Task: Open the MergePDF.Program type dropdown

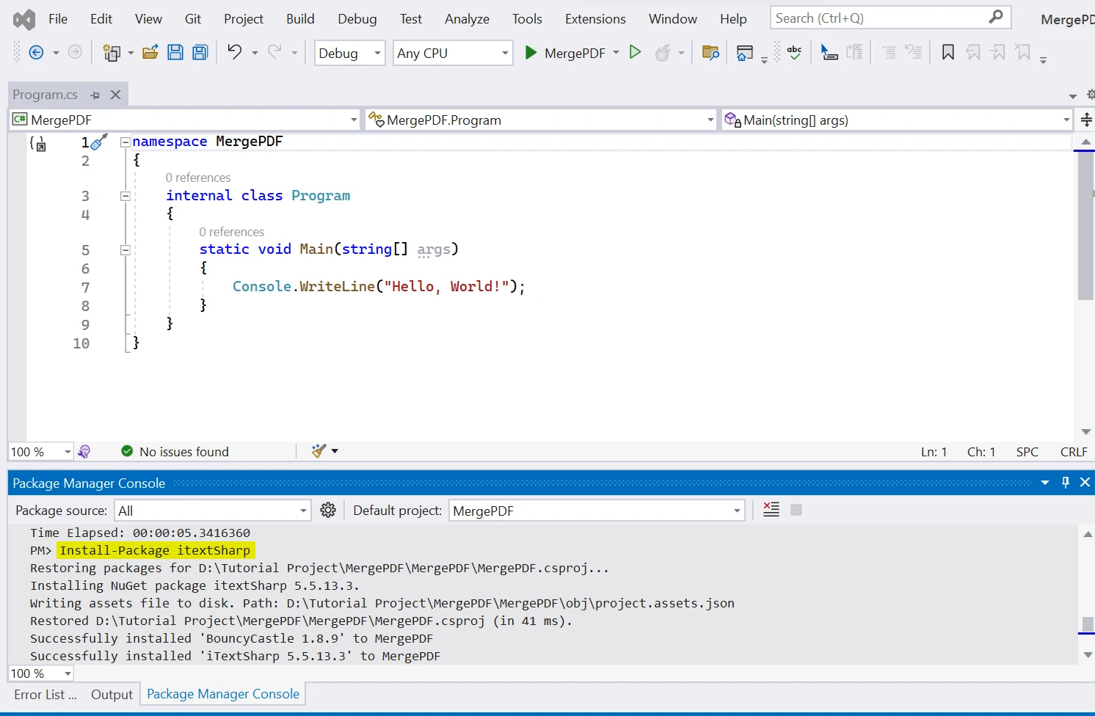Action: 541,120
